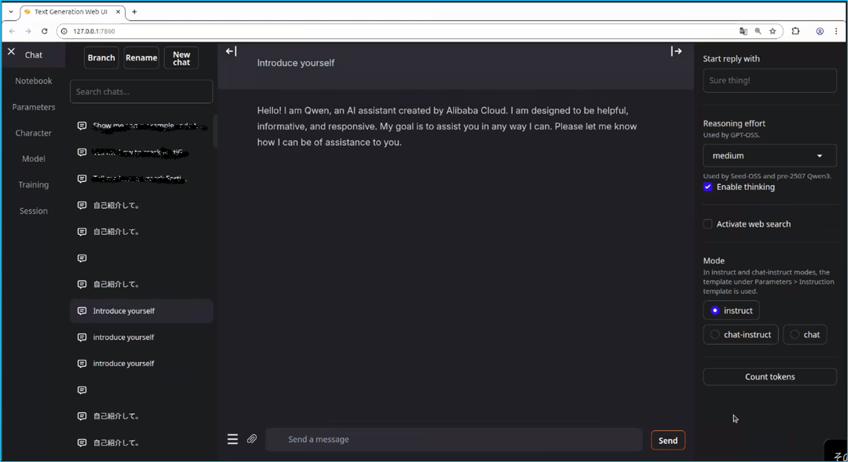Screen dimensions: 848x462
Task: Close the navigation menu with X icon
Action: coord(11,52)
